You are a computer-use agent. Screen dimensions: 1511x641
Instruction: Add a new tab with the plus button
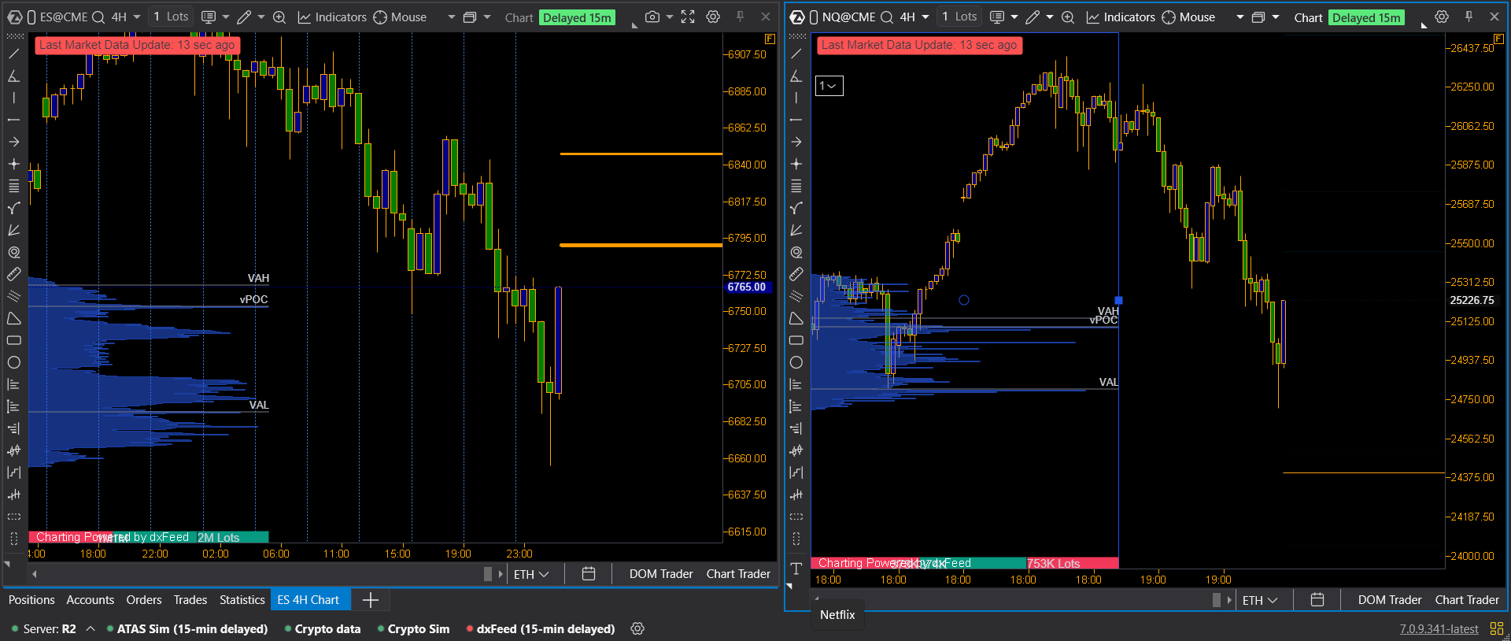click(x=371, y=600)
